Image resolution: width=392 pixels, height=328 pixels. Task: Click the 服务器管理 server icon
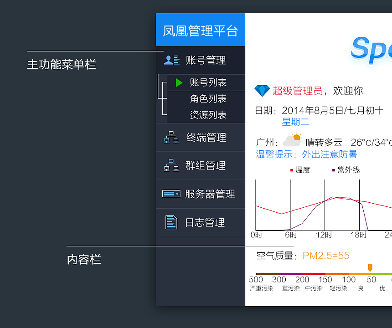[171, 194]
